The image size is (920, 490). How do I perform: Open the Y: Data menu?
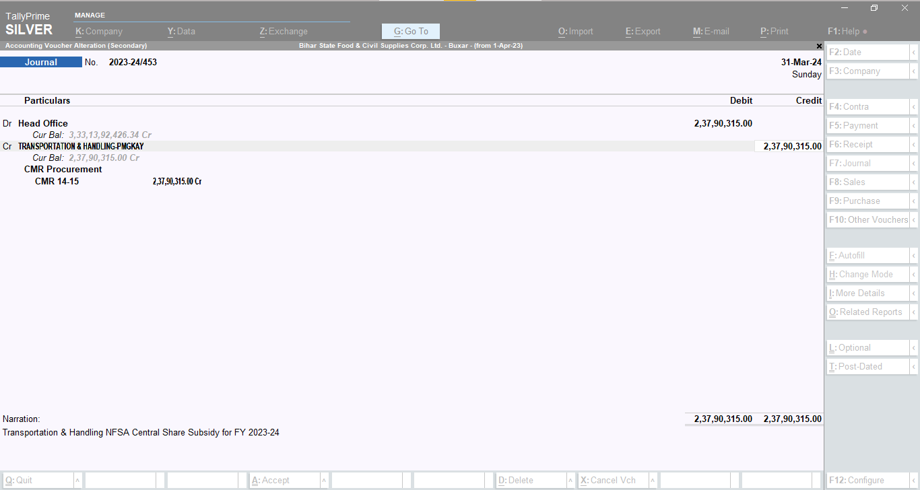click(181, 31)
